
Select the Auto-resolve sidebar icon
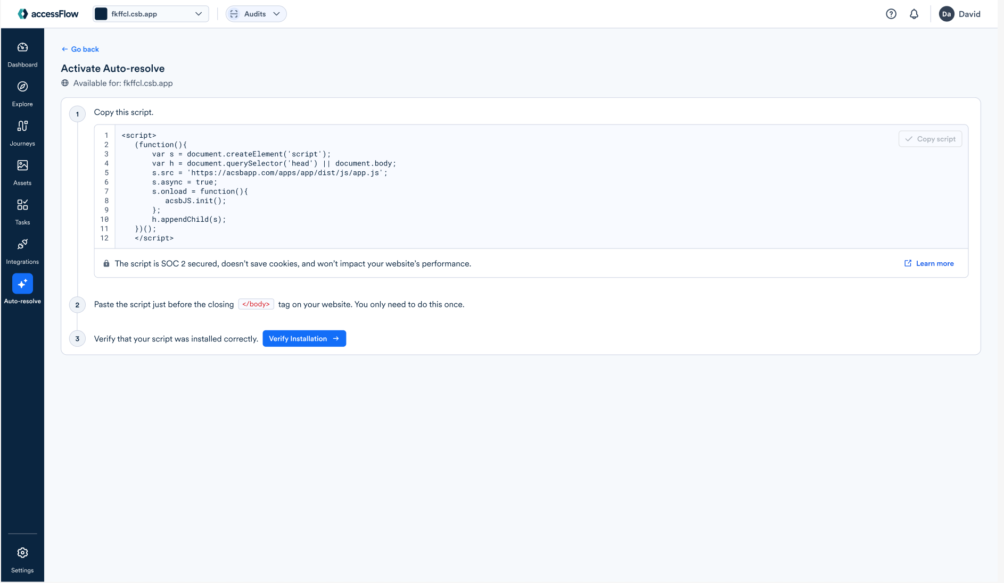pyautogui.click(x=22, y=284)
